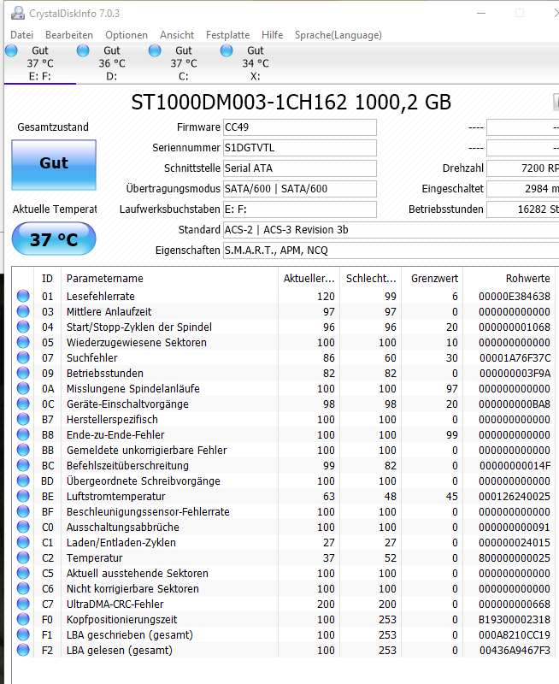Switch to the X: disk tab

(x=255, y=63)
